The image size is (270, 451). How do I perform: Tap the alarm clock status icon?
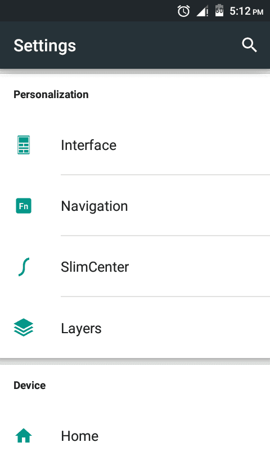pos(183,11)
